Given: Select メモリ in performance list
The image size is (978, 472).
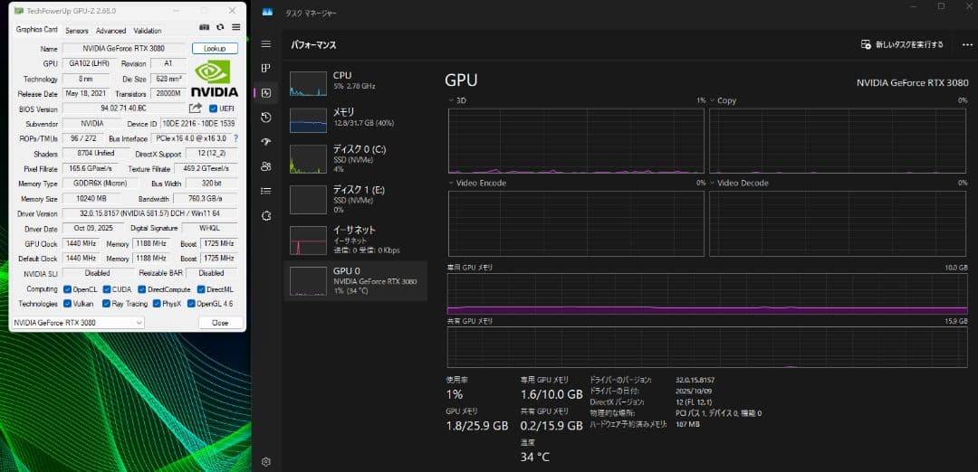Looking at the screenshot, I should click(x=356, y=120).
